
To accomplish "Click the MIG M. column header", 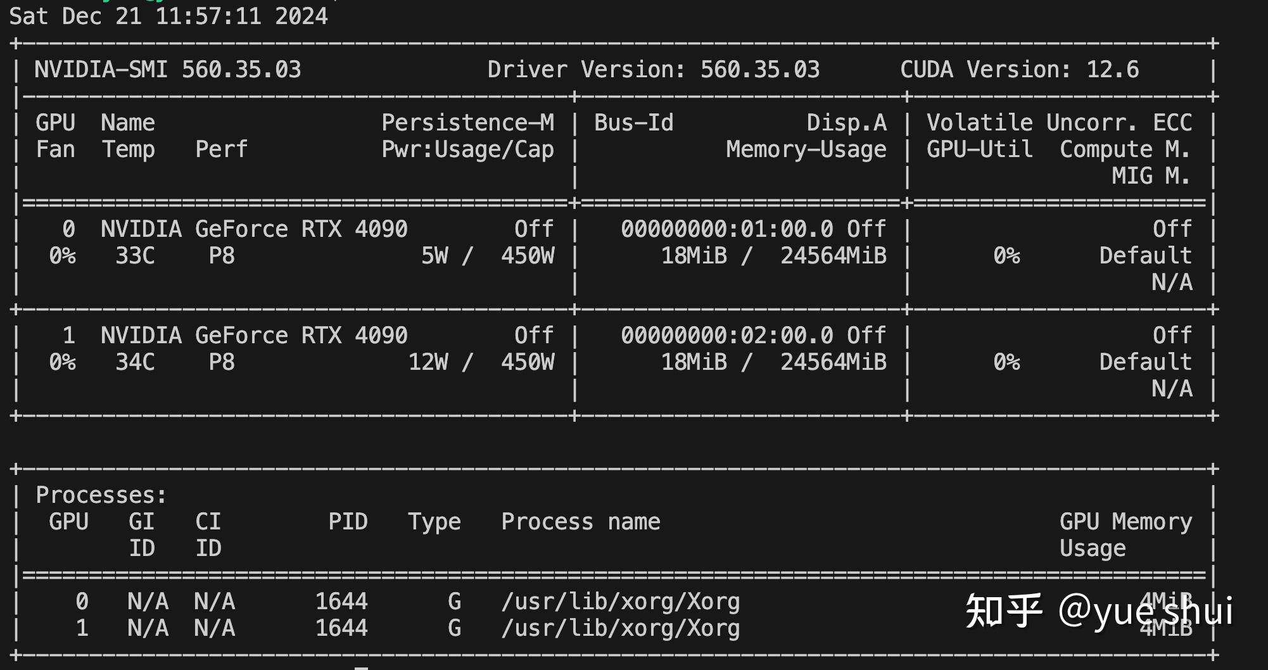I will (x=1151, y=175).
